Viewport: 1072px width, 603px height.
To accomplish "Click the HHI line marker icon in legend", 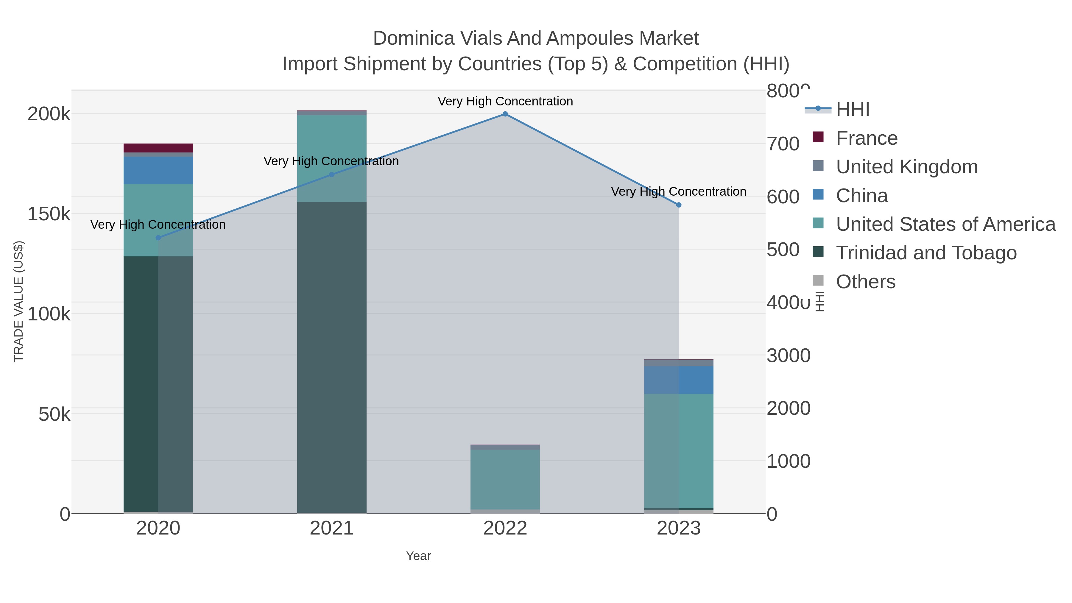I will point(818,109).
